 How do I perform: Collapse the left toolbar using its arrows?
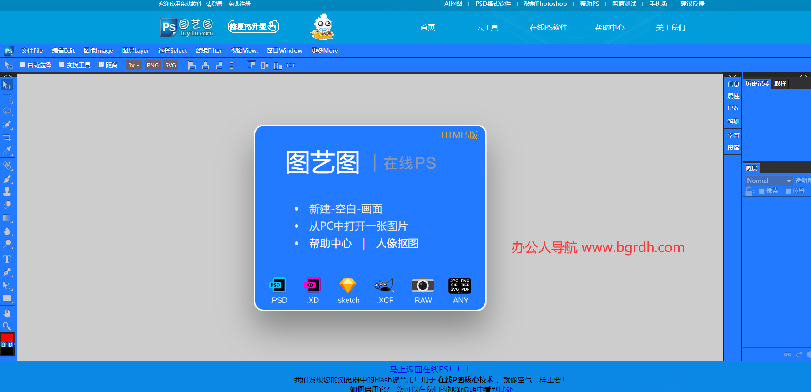coord(8,75)
